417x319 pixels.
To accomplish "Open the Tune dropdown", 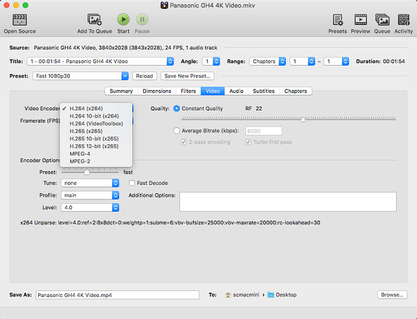I will (x=90, y=183).
